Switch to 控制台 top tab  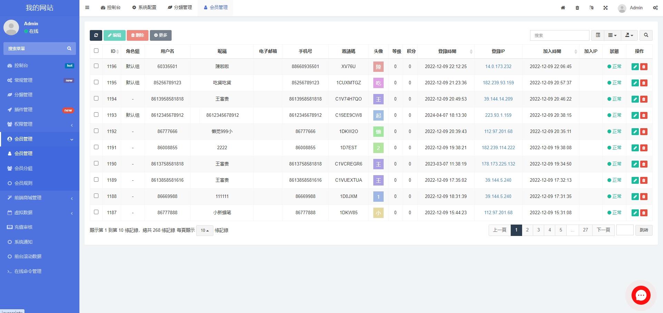click(x=110, y=8)
